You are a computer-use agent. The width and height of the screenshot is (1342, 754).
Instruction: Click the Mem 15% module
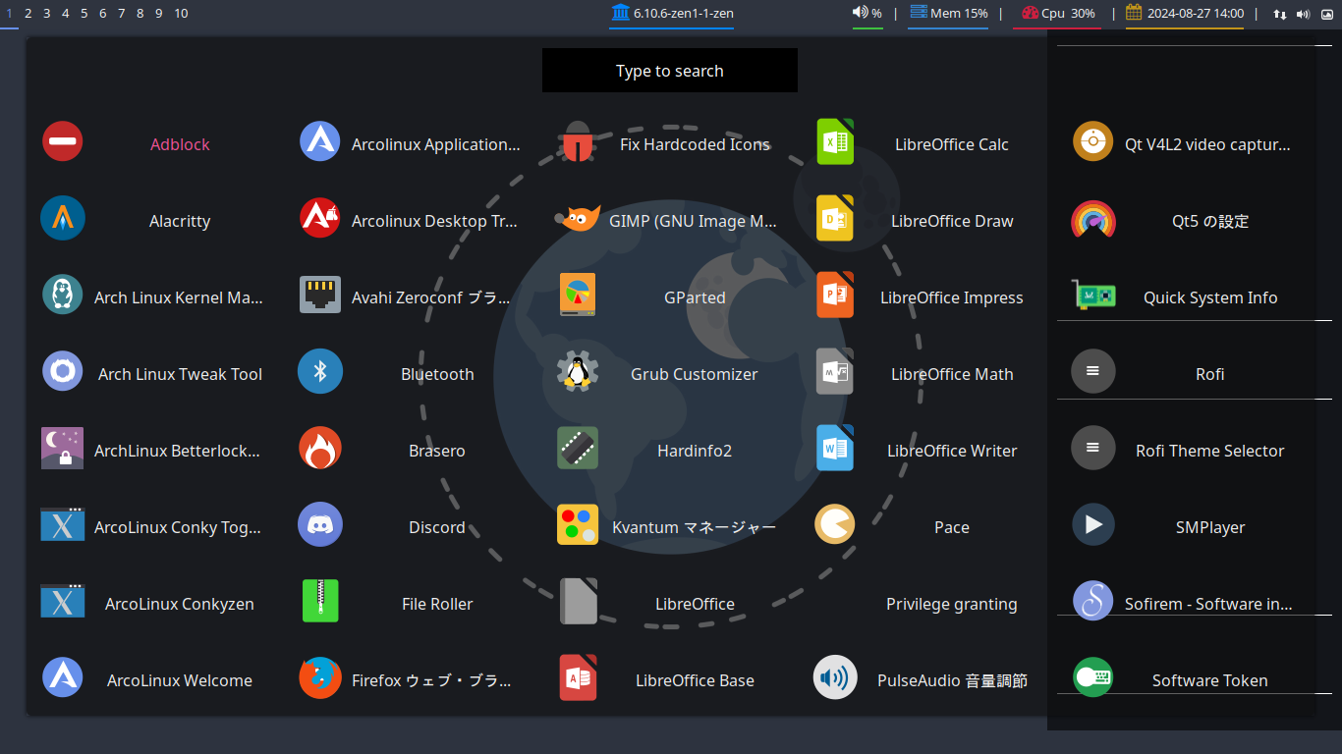point(948,14)
